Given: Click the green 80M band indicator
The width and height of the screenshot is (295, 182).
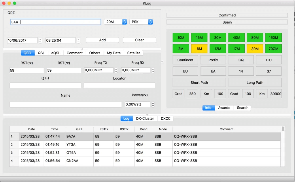Looking at the screenshot, I should point(255,38).
